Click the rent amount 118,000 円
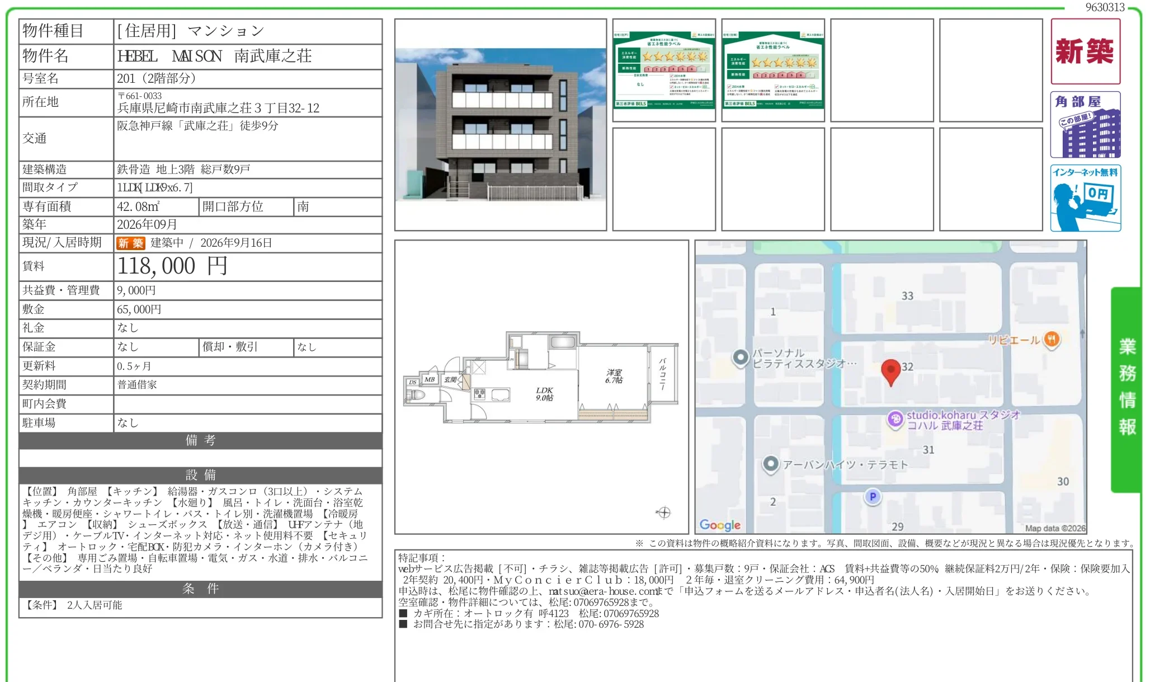This screenshot has height=682, width=1150. click(x=172, y=266)
